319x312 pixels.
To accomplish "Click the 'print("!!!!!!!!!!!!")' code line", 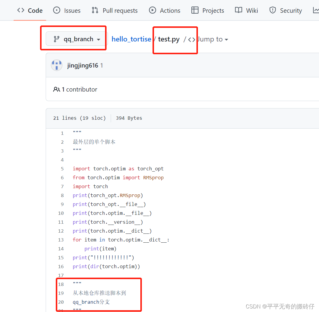I will coord(103,257).
